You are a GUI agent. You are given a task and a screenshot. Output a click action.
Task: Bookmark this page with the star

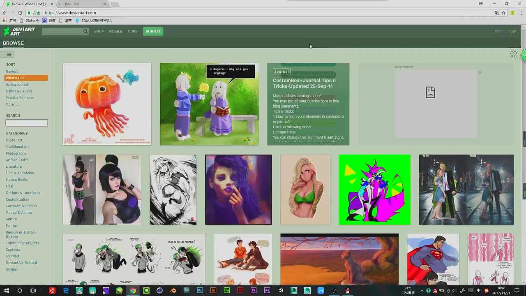point(503,13)
